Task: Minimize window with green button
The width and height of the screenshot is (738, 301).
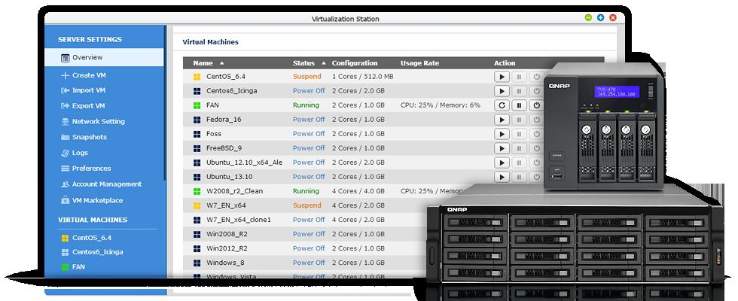Action: (x=588, y=18)
